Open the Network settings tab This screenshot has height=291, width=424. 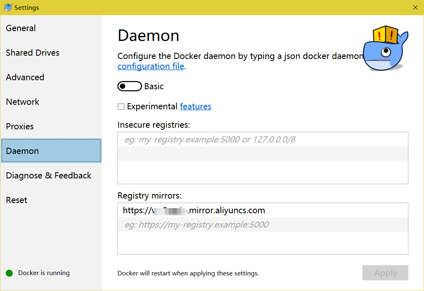(x=51, y=102)
